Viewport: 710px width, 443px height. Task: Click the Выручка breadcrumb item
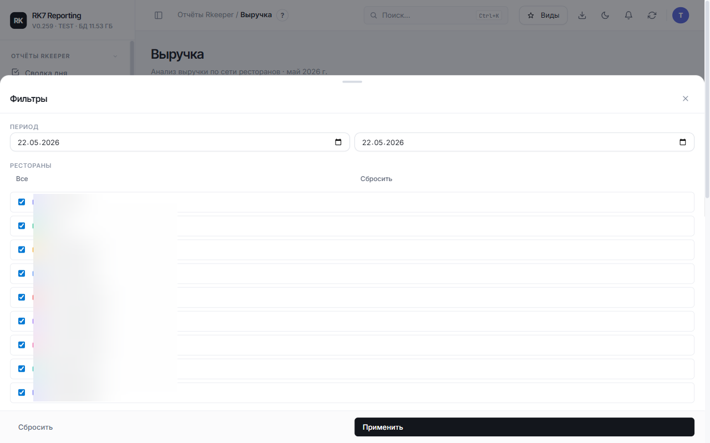256,15
